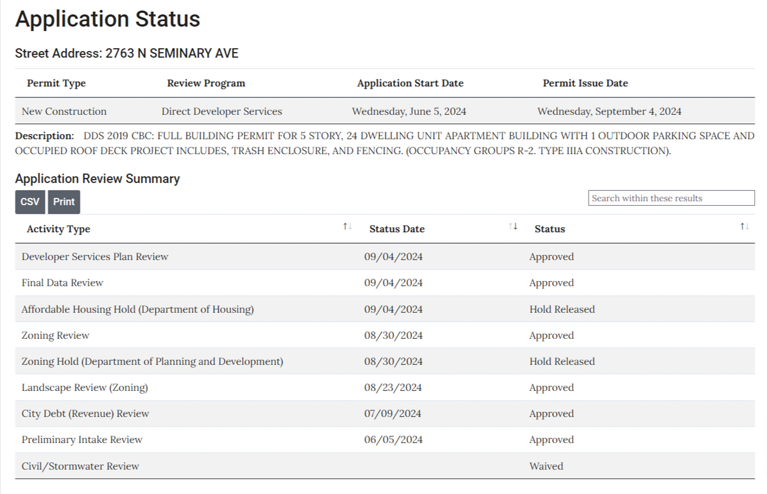This screenshot has width=767, height=494.
Task: Click the 'Description:' label
Action: coord(44,136)
